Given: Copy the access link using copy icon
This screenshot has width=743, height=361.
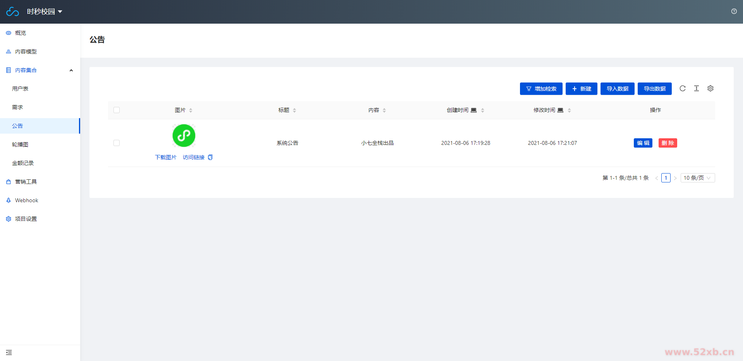Looking at the screenshot, I should pyautogui.click(x=210, y=157).
